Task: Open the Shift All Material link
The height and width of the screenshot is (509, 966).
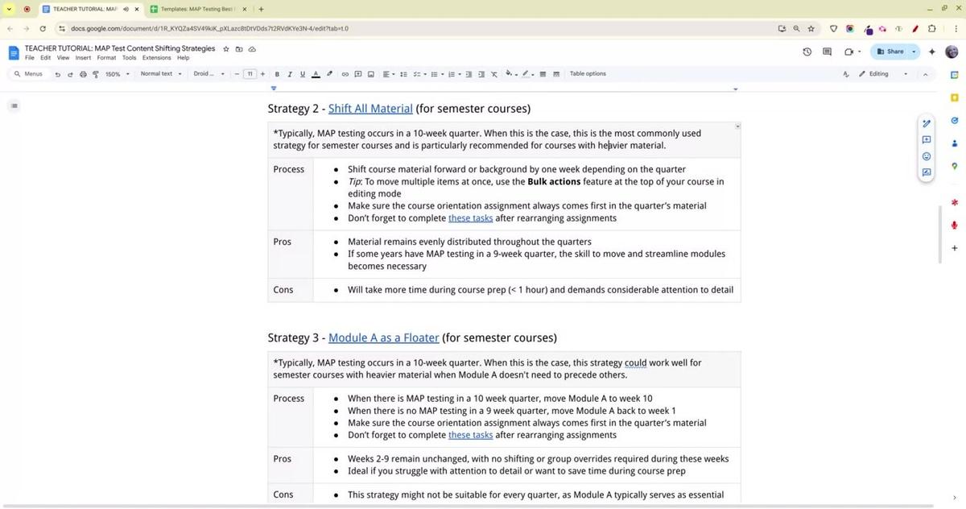Action: tap(370, 109)
